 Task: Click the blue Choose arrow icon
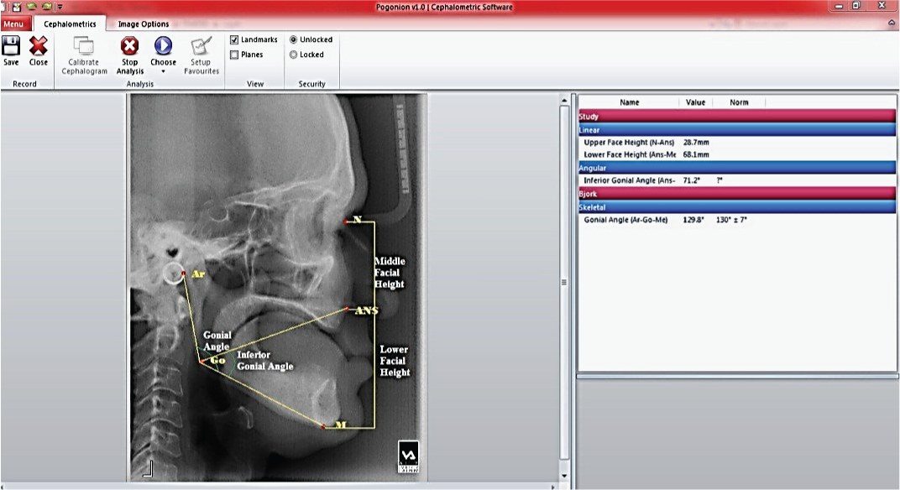(x=163, y=46)
